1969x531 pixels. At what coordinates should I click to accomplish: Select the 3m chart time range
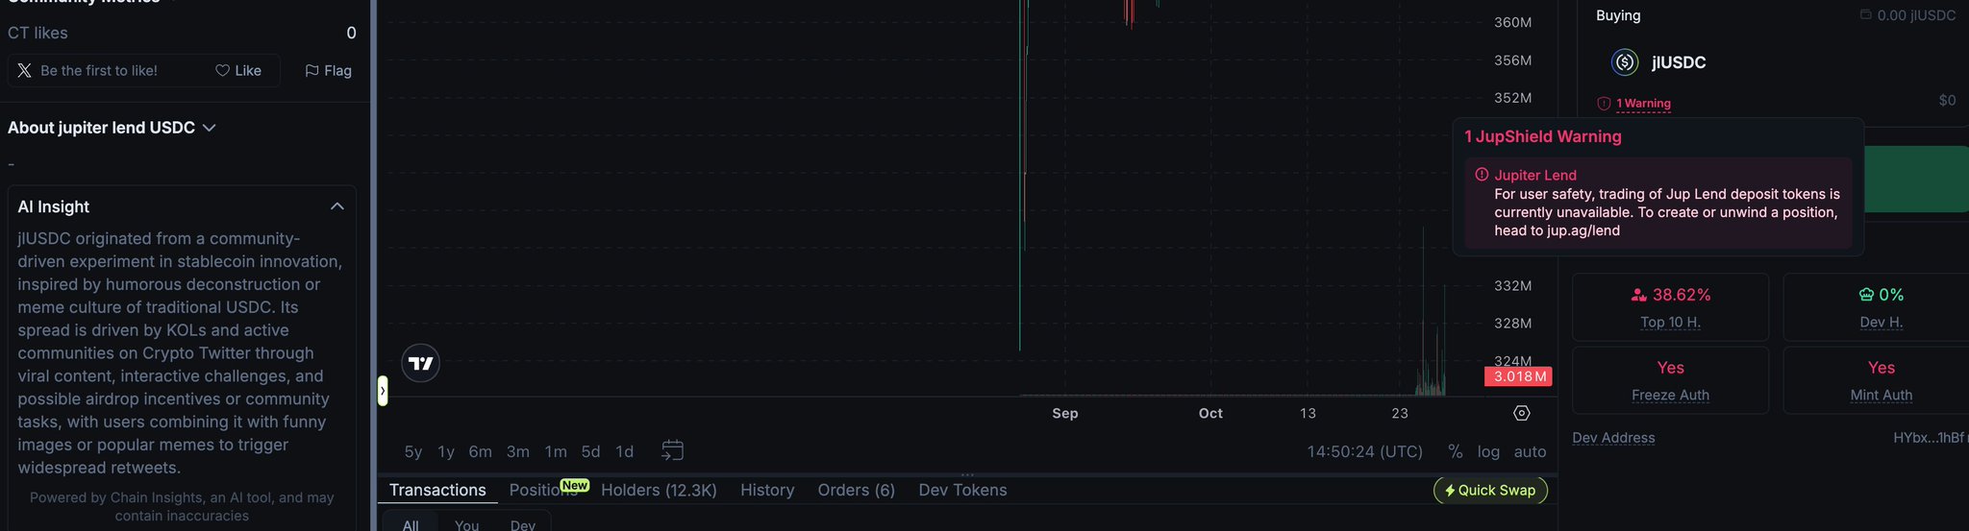(517, 451)
